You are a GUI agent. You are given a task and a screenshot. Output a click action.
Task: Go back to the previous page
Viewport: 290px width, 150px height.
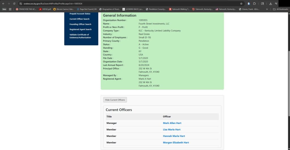coord(3,3)
